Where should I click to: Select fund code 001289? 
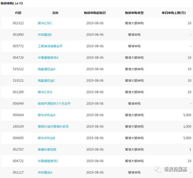pyautogui.click(x=18, y=92)
